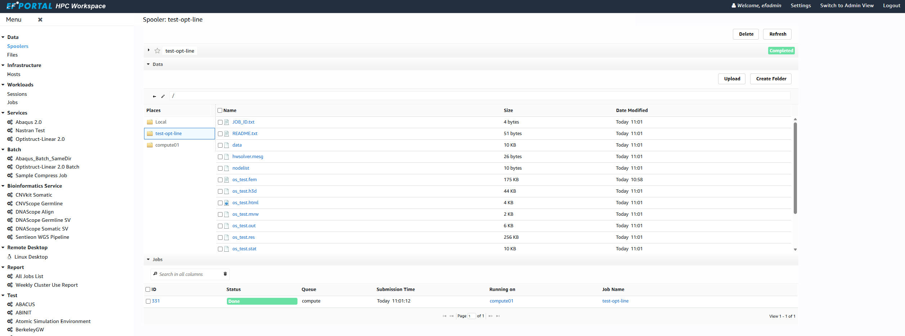
Task: Click the Linux Desktop penguin icon
Action: [x=10, y=257]
